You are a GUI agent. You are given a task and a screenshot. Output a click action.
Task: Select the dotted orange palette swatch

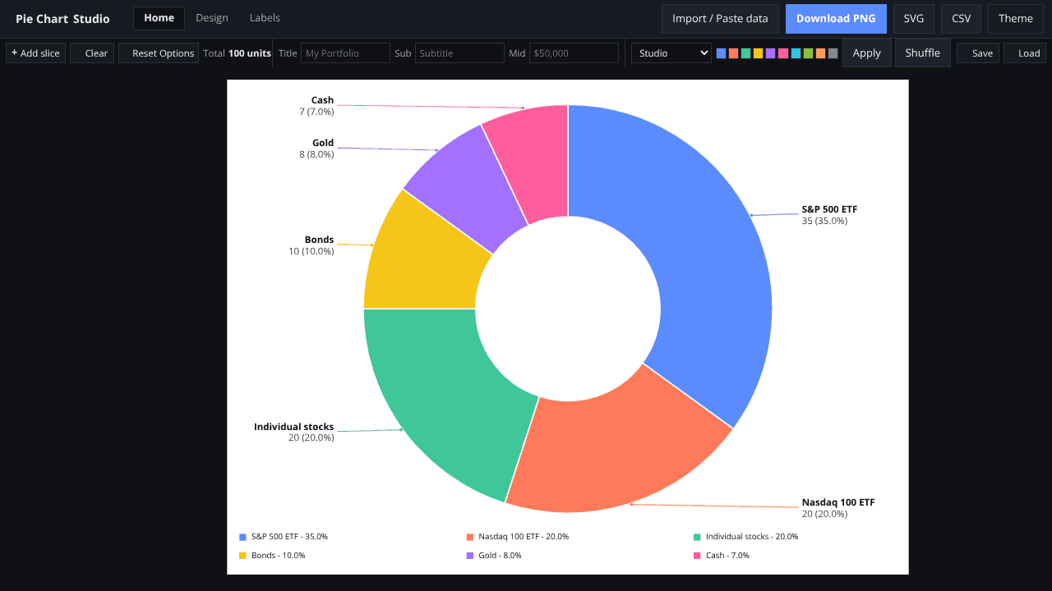coord(820,53)
